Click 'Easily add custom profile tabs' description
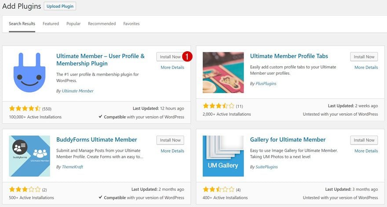387x207 pixels. [293, 70]
